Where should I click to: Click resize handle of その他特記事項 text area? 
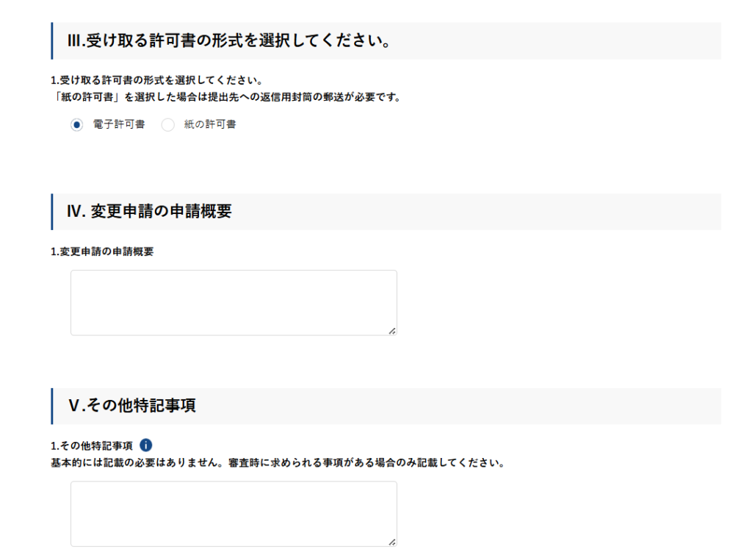pos(392,542)
